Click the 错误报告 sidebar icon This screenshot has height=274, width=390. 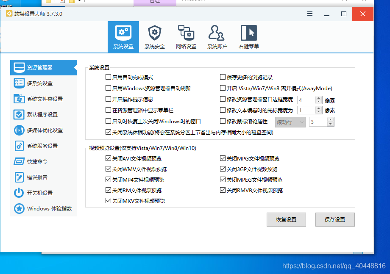click(19, 177)
